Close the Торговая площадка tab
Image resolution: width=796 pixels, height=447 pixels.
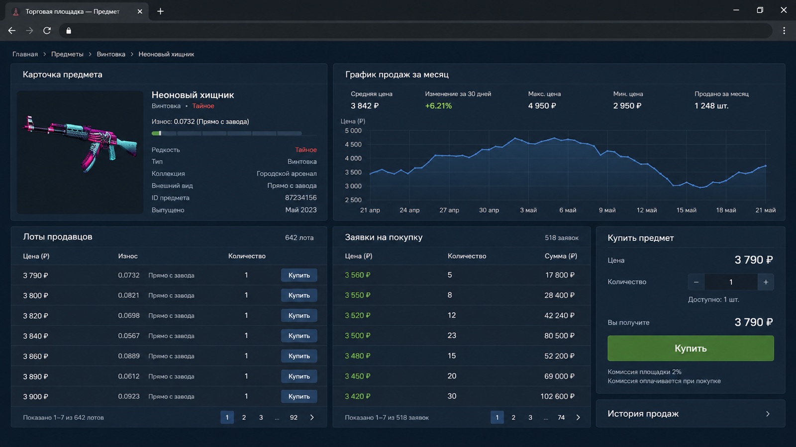click(140, 11)
